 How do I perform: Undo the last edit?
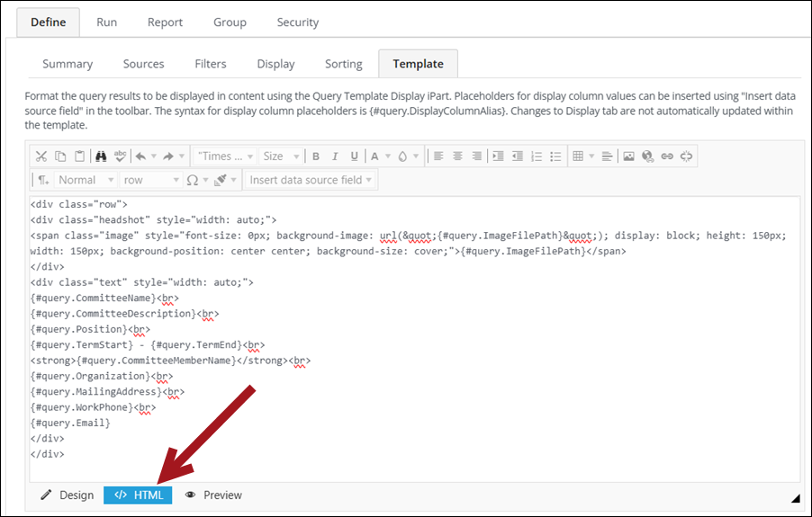point(143,156)
